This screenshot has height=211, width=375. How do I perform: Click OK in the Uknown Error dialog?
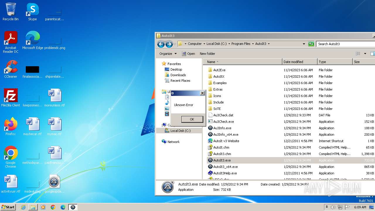[192, 119]
